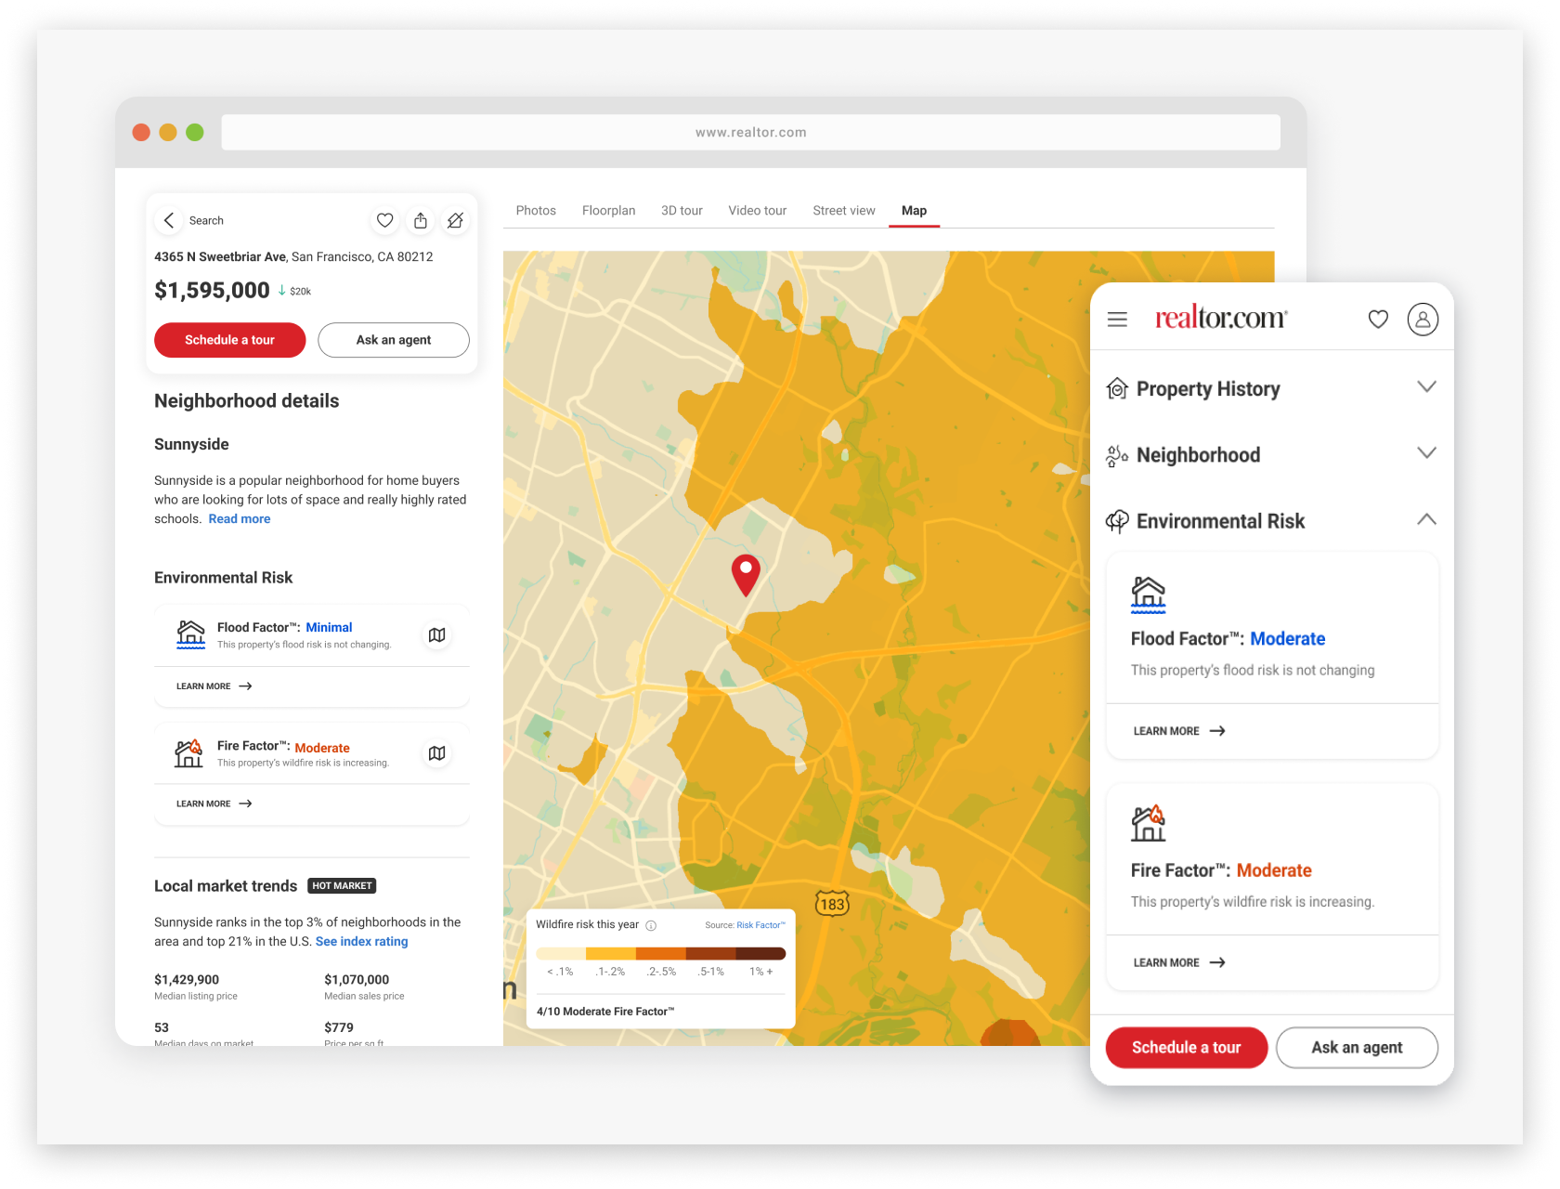Click Moderate flood rating in mobile card
Image resolution: width=1560 pixels, height=1189 pixels.
(1287, 639)
